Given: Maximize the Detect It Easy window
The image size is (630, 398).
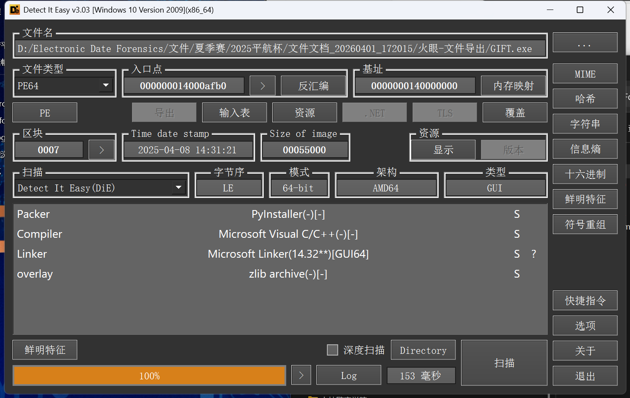Looking at the screenshot, I should [580, 10].
